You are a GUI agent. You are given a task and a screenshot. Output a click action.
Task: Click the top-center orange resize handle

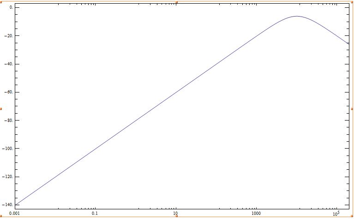click(177, 1)
